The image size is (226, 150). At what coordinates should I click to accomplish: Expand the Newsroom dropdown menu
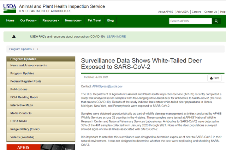(73, 20)
